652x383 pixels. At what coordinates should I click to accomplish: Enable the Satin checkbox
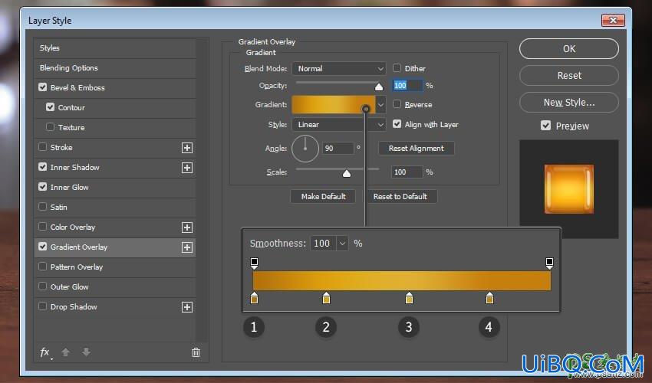(42, 207)
